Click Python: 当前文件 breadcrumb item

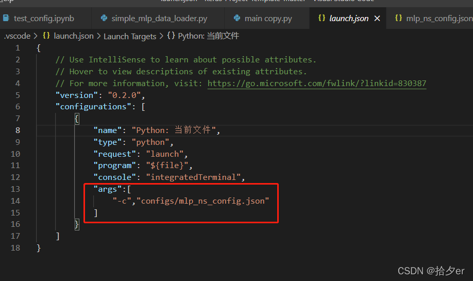click(209, 36)
